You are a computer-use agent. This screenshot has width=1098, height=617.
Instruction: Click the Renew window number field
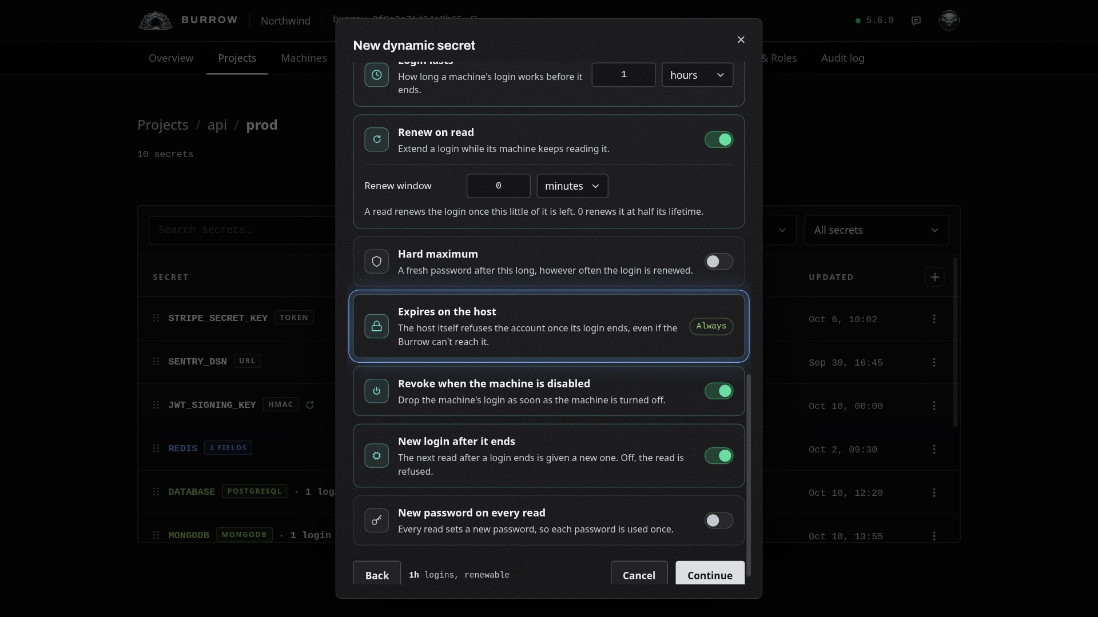(x=498, y=186)
